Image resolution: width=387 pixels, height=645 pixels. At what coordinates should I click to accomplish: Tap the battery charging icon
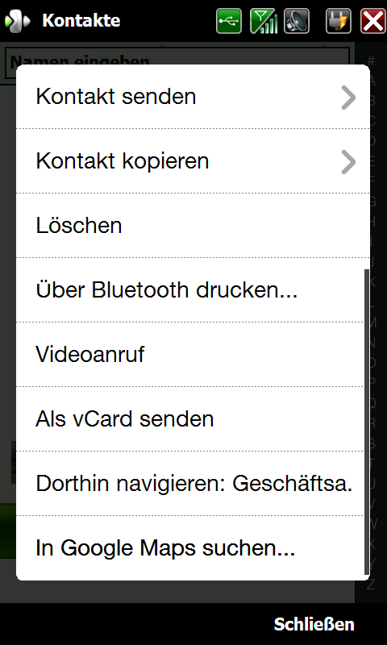tap(339, 21)
